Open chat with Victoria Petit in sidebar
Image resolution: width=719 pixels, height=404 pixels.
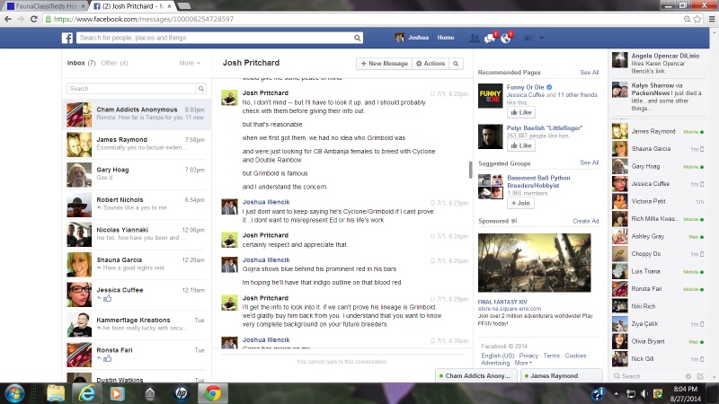(x=658, y=201)
